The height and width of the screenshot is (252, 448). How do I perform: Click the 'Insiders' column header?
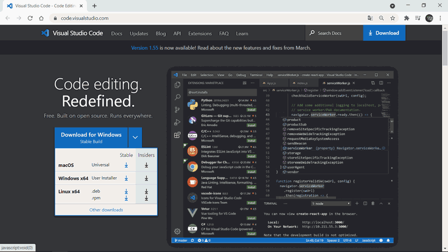click(146, 155)
